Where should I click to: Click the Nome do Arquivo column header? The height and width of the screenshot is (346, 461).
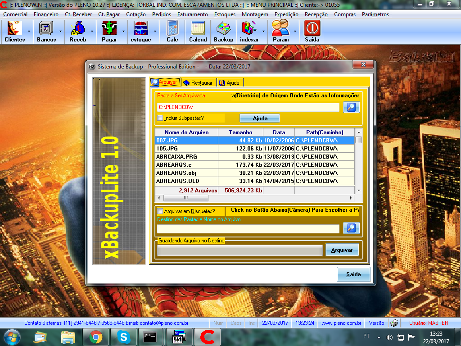[187, 132]
